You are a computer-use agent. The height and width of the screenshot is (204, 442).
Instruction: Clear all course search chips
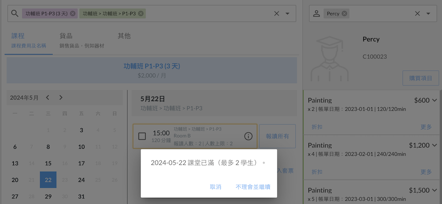click(277, 13)
